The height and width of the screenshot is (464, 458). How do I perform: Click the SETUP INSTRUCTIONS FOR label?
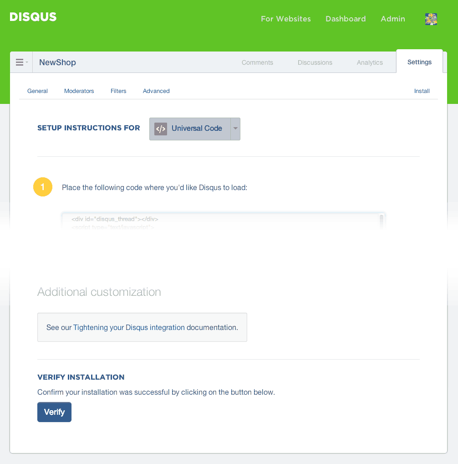click(x=89, y=128)
